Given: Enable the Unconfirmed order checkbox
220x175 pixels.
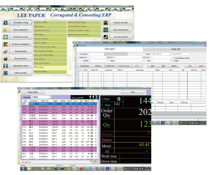Looking at the screenshot, I should pyautogui.click(x=173, y=58).
